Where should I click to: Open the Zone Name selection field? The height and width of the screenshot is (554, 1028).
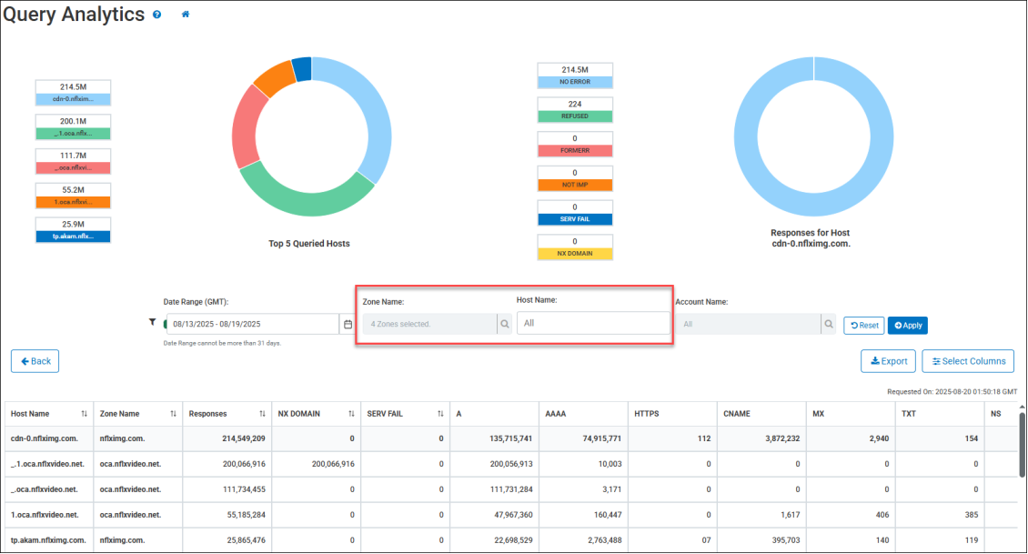coord(428,324)
